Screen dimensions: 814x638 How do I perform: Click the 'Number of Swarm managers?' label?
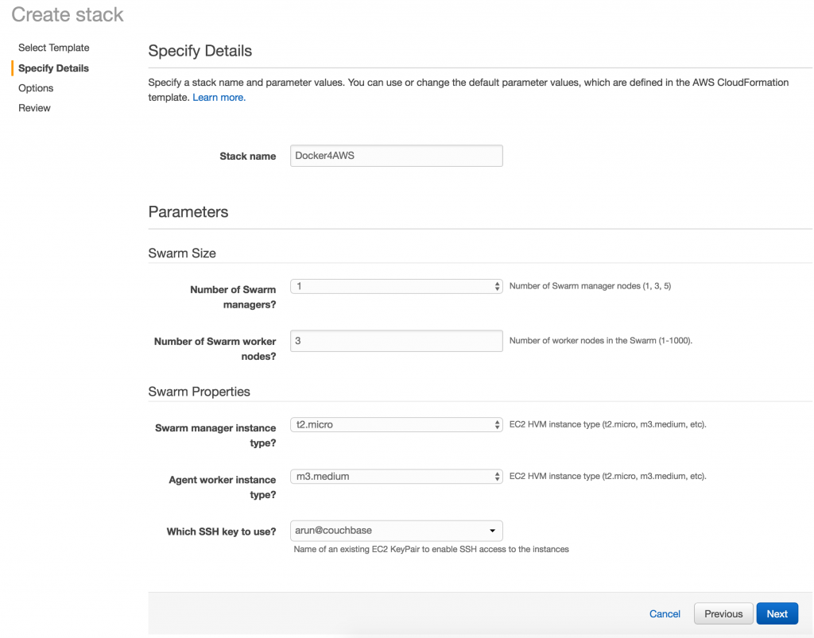point(233,296)
